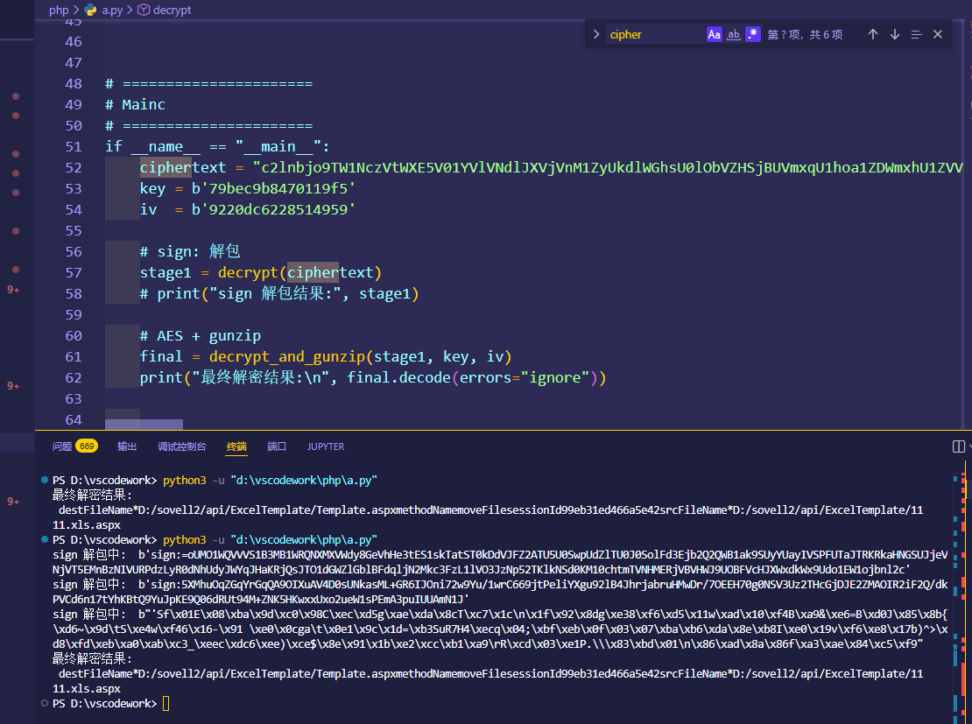Click the split terminal icon

[958, 446]
